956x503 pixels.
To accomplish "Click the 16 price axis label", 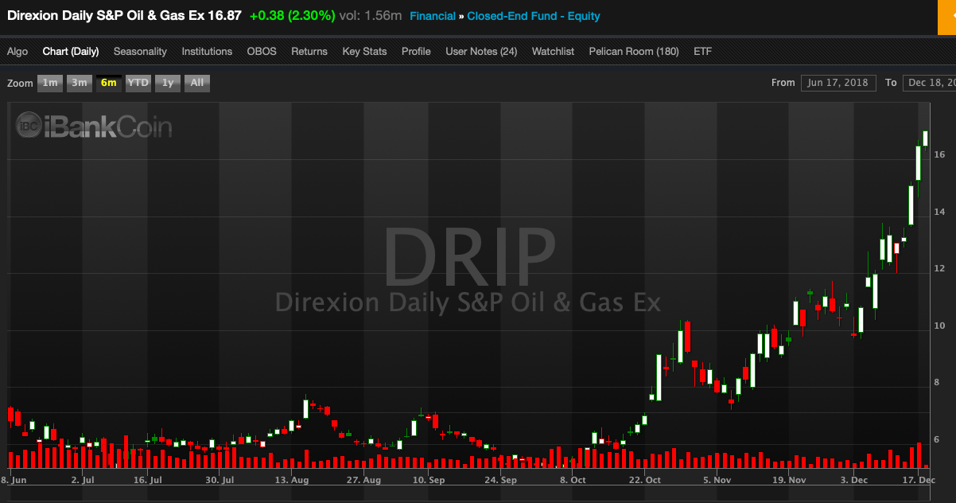I will pos(939,154).
